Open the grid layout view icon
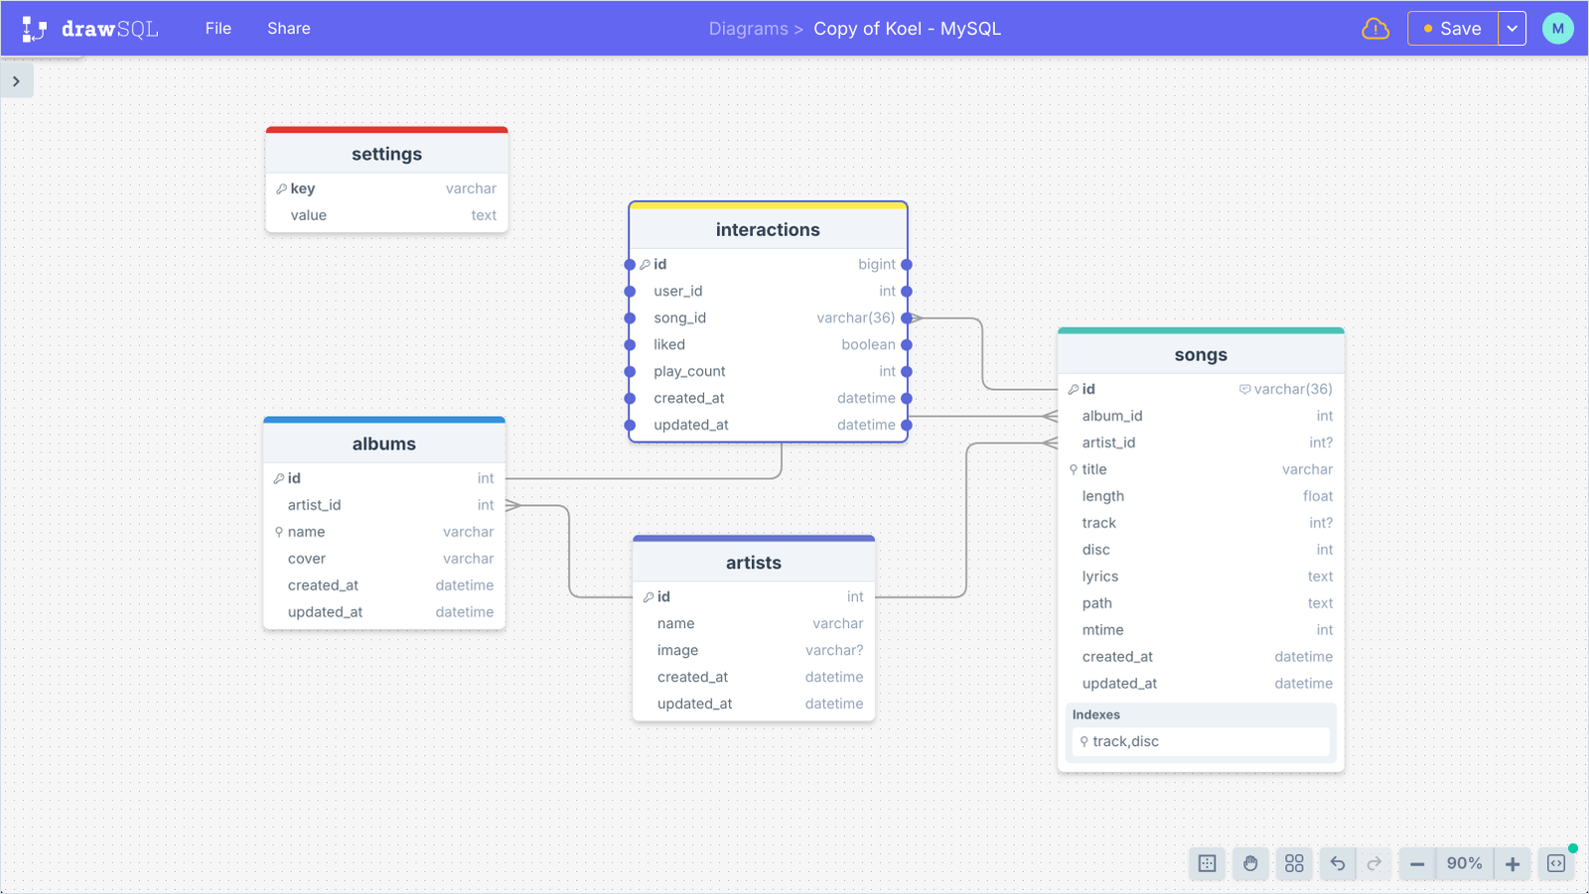 click(1294, 863)
